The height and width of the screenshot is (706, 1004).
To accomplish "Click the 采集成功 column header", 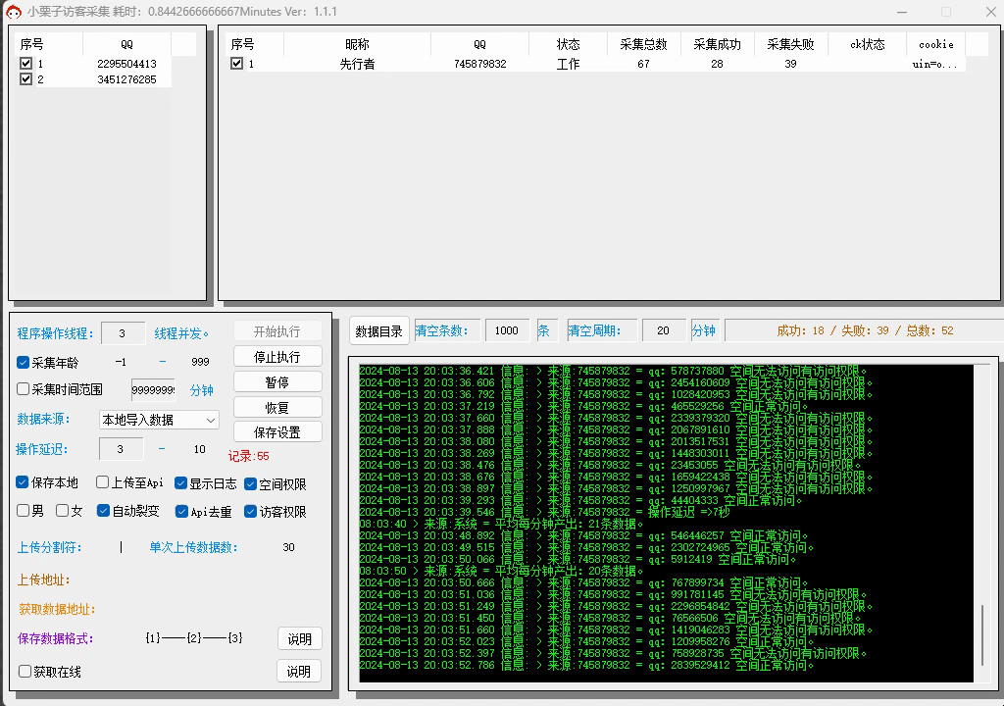I will pyautogui.click(x=717, y=44).
